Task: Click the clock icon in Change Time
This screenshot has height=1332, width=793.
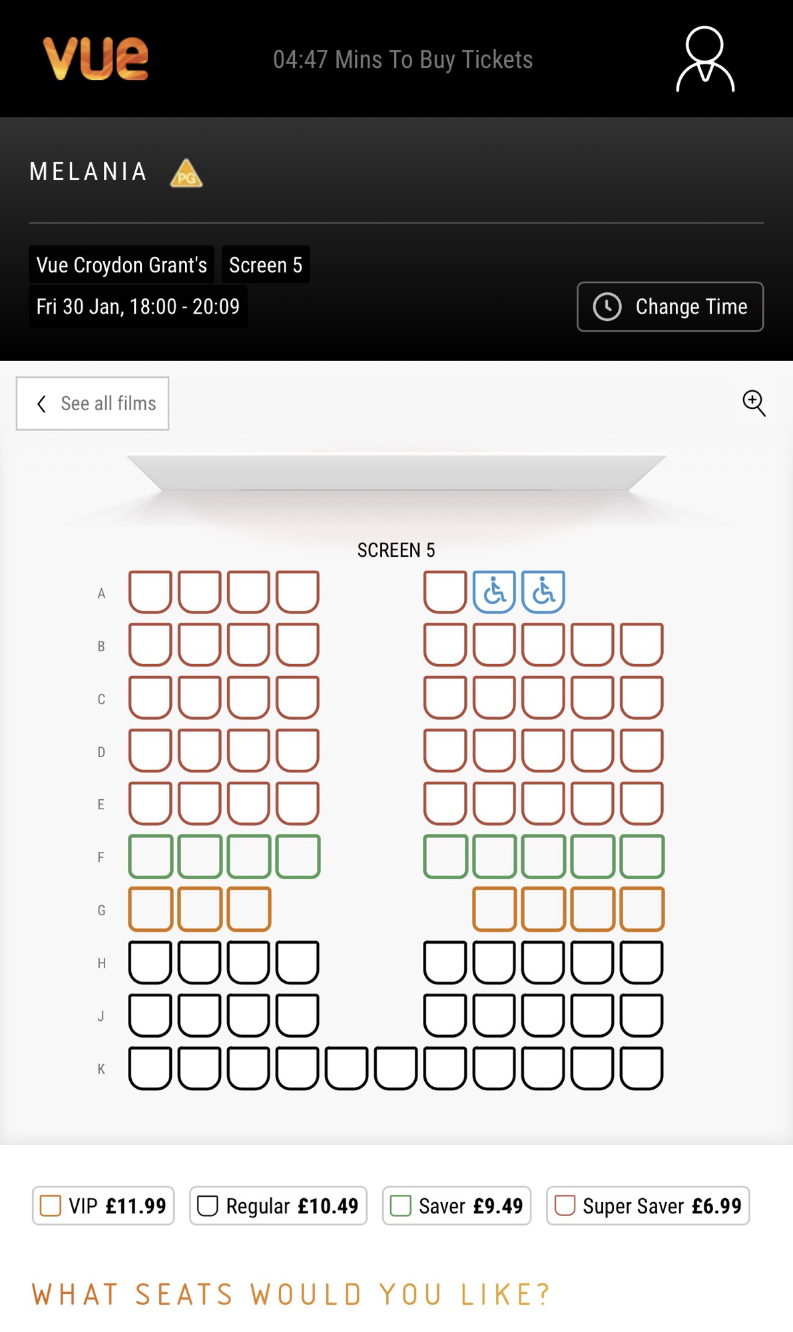Action: coord(607,307)
